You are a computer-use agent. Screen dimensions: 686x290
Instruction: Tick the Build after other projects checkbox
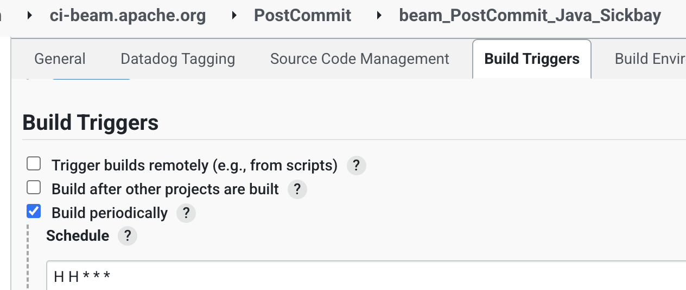[34, 188]
